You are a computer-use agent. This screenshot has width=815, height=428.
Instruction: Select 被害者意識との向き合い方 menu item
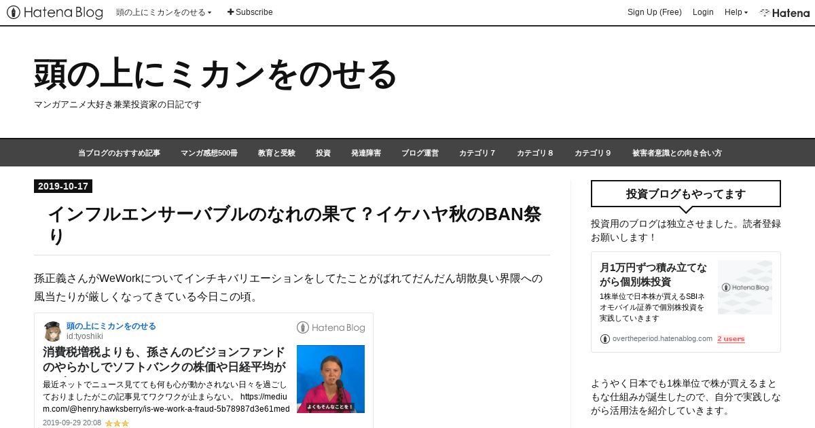click(x=677, y=153)
